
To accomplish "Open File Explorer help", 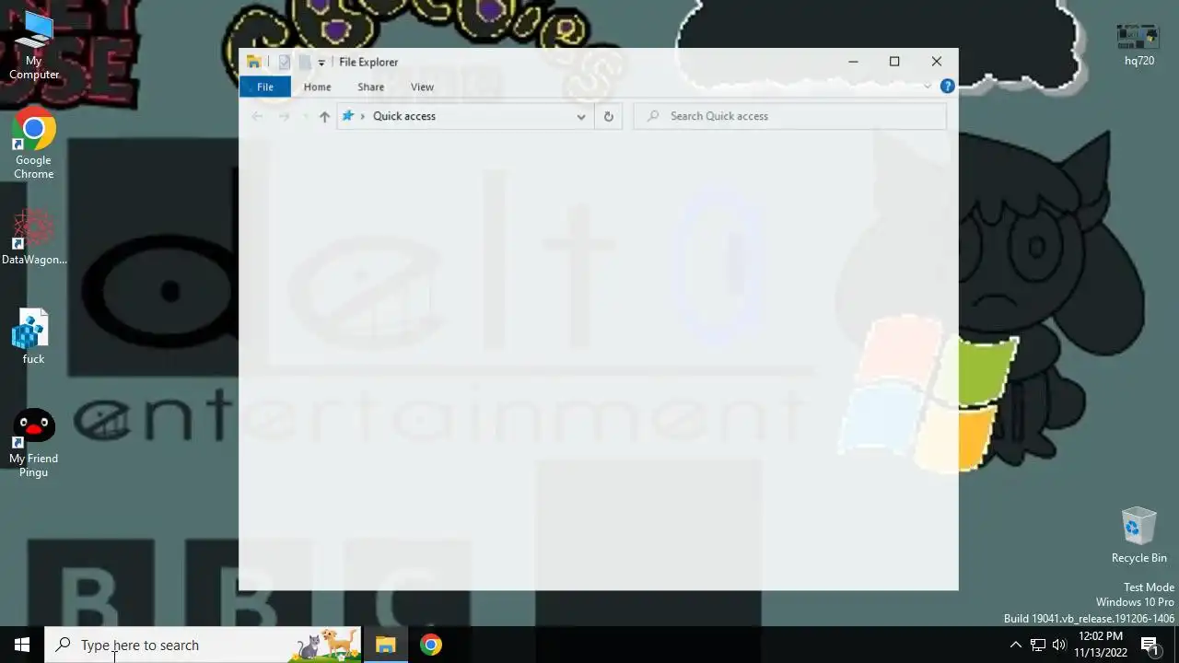I will point(947,87).
